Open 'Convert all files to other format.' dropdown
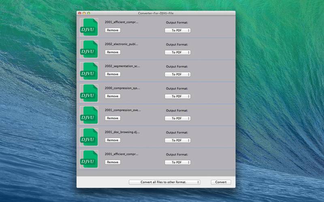 pos(164,182)
